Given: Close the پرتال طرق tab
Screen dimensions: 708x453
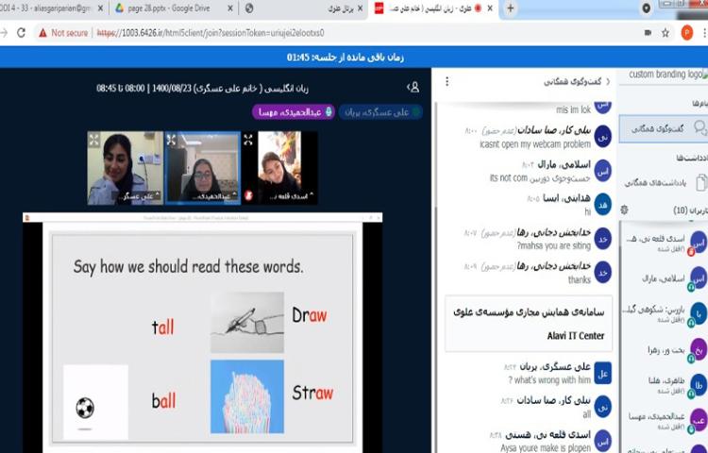Looking at the screenshot, I should 361,8.
